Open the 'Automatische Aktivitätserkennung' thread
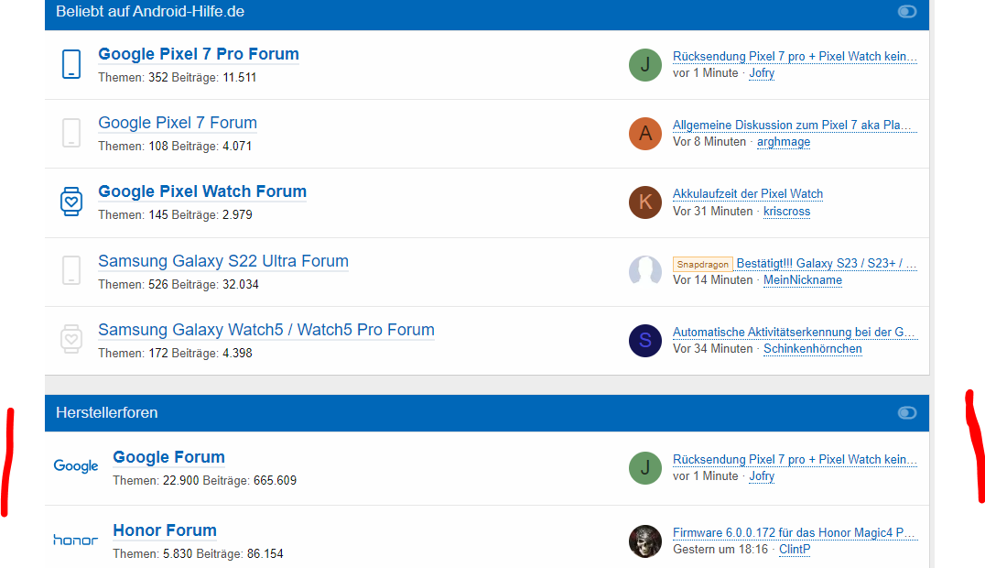The image size is (985, 568). coord(795,332)
